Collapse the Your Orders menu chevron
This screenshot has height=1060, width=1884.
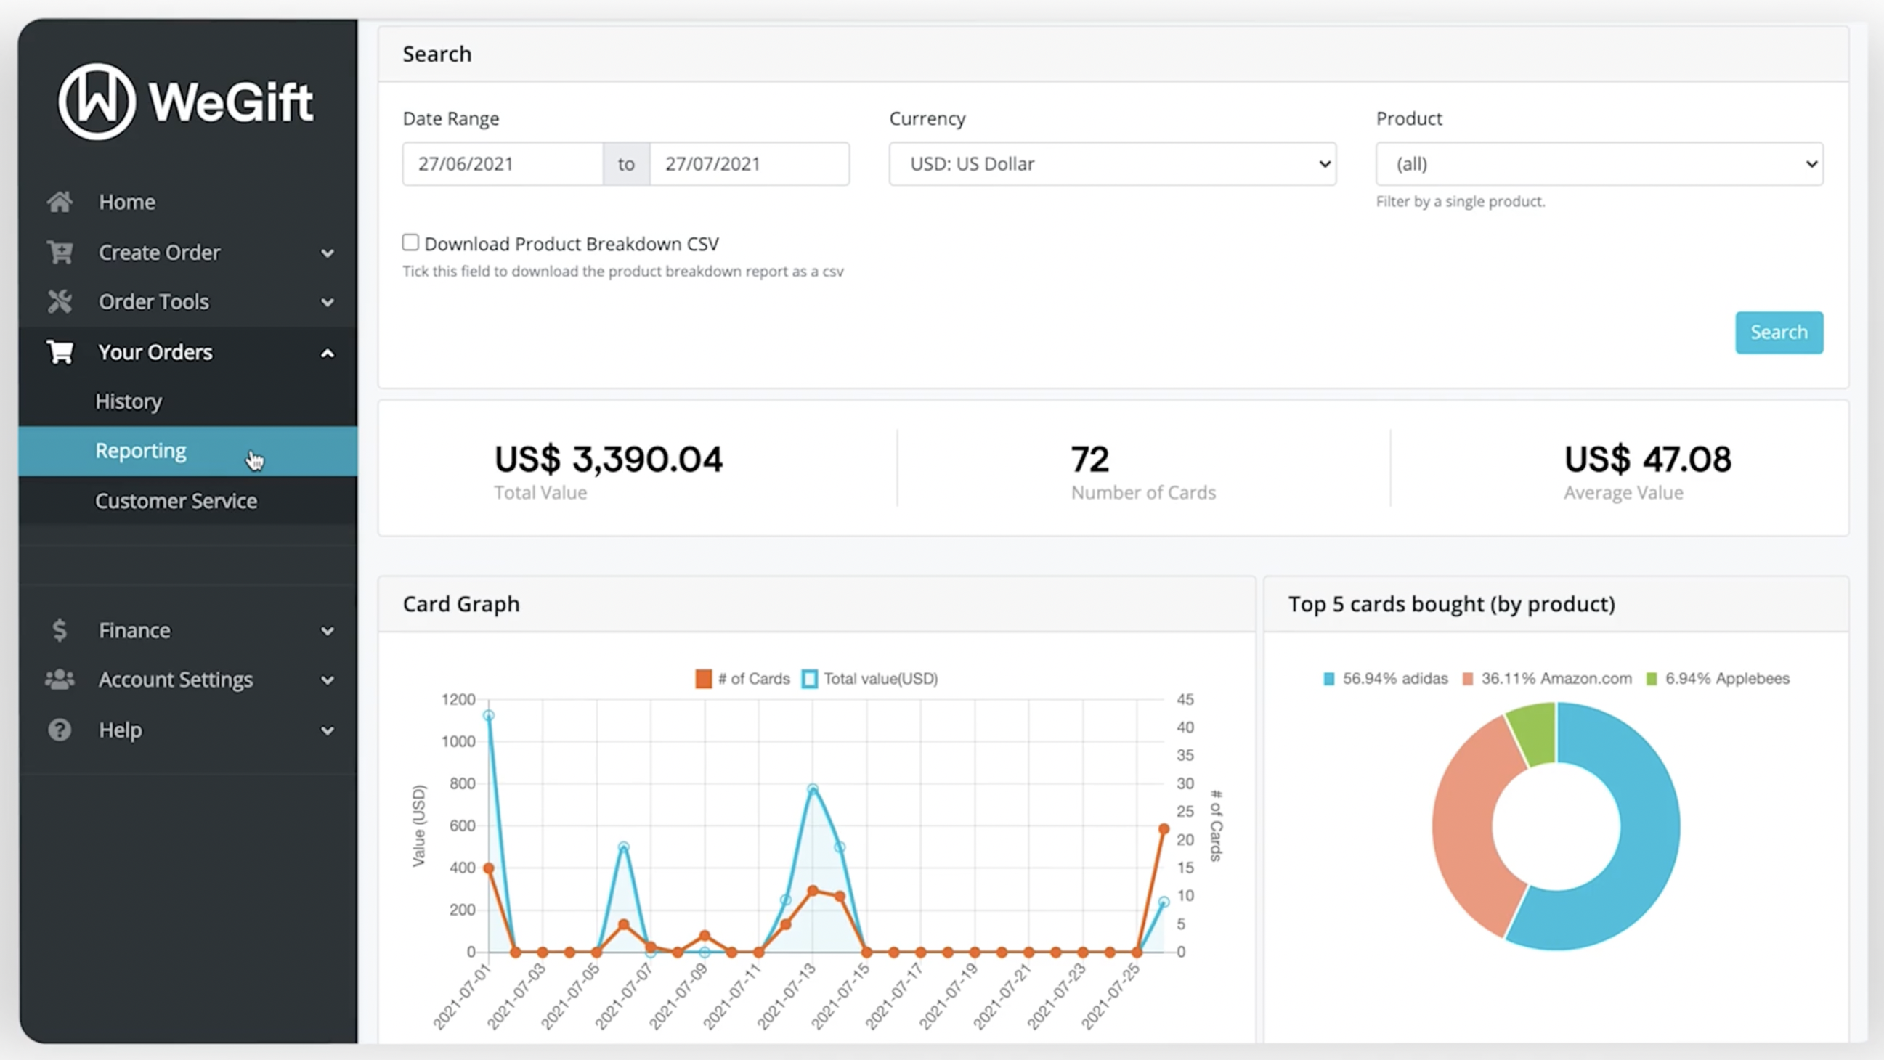[x=328, y=354]
